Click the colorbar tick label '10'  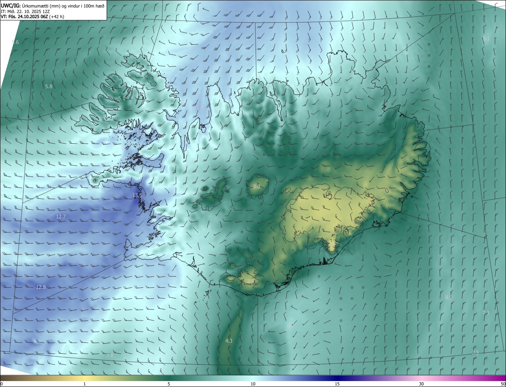253,384
